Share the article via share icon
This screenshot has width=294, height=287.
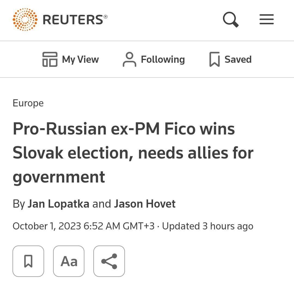click(x=109, y=261)
